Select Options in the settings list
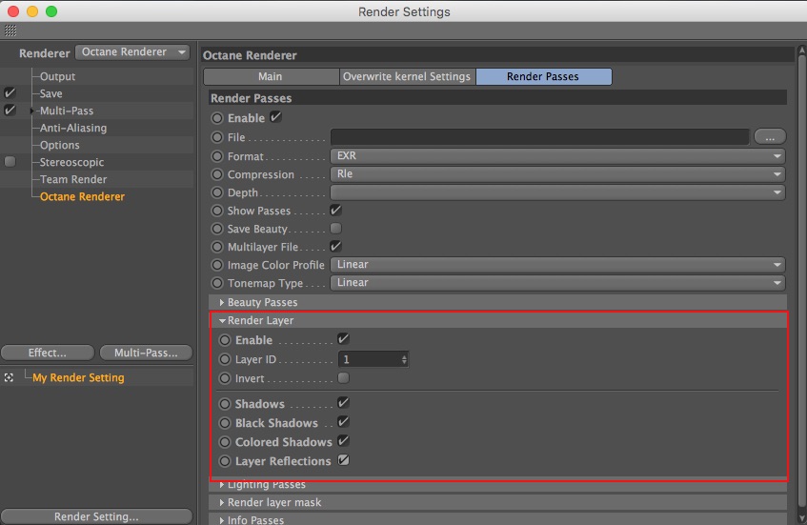The height and width of the screenshot is (525, 807). coord(60,145)
